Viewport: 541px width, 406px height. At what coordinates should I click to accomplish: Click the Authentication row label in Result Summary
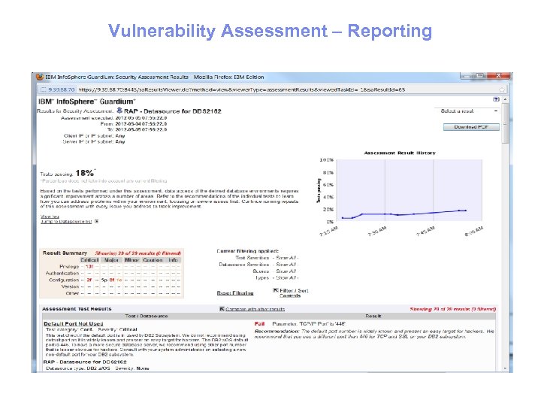click(62, 273)
